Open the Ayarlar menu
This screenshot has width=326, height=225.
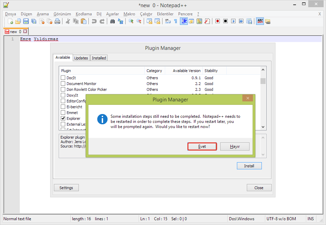tap(112, 14)
